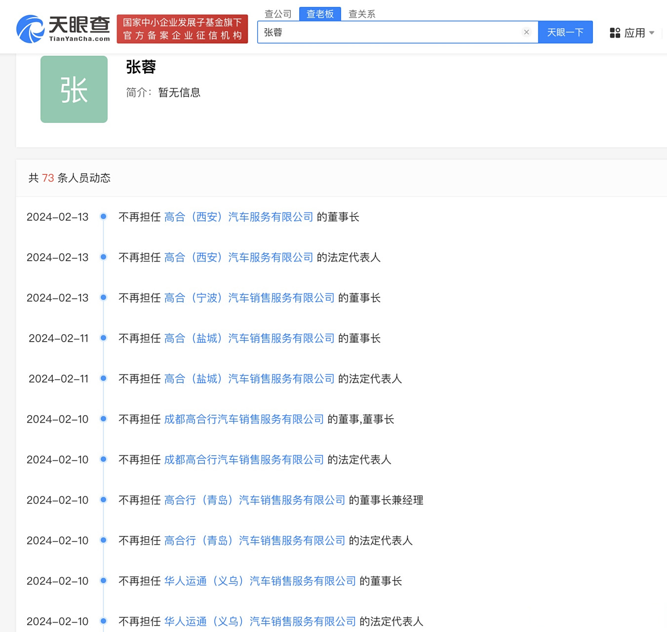Screen dimensions: 667x632
Task: Open 华人运通（义乌）汽车销售服务有限公司 link in 法定代表人 row
Action: 260,622
